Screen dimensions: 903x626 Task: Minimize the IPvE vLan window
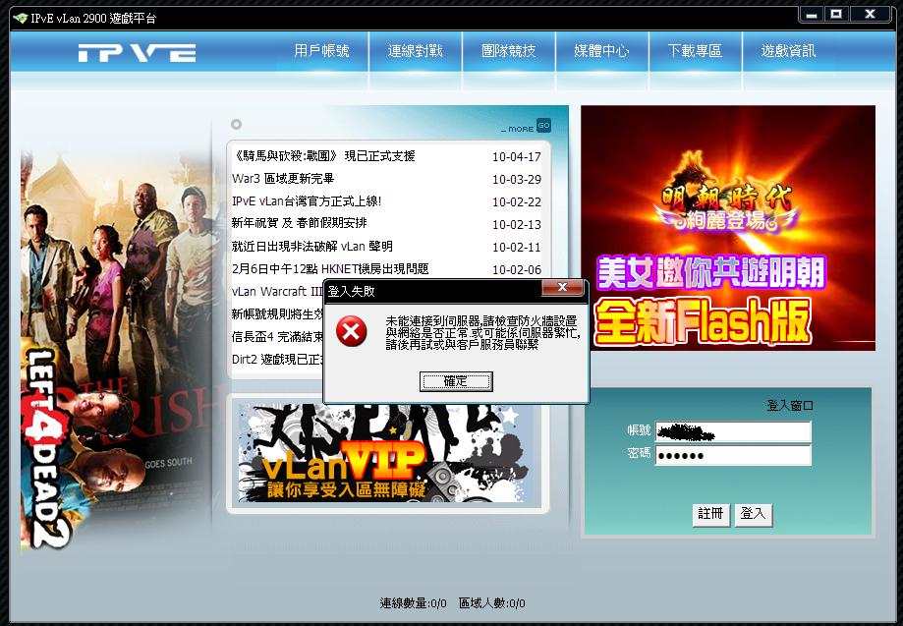pos(812,15)
